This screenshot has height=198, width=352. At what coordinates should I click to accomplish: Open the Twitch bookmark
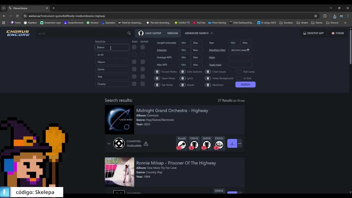click(16, 23)
